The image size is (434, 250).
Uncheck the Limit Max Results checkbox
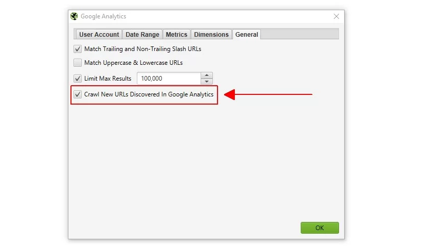pyautogui.click(x=78, y=79)
